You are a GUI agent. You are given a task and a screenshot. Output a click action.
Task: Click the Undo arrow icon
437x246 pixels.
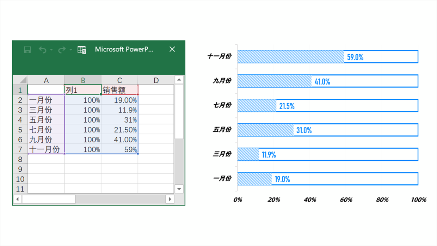43,50
